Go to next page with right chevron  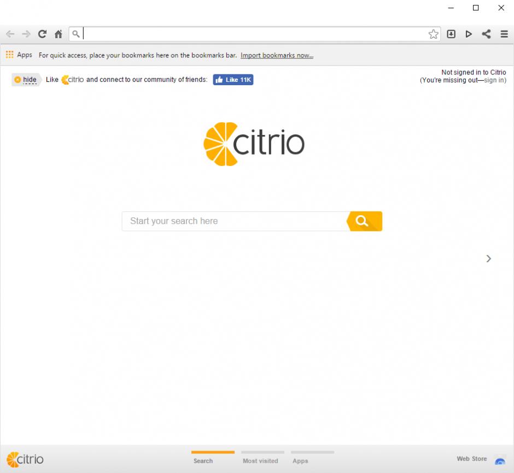[489, 258]
